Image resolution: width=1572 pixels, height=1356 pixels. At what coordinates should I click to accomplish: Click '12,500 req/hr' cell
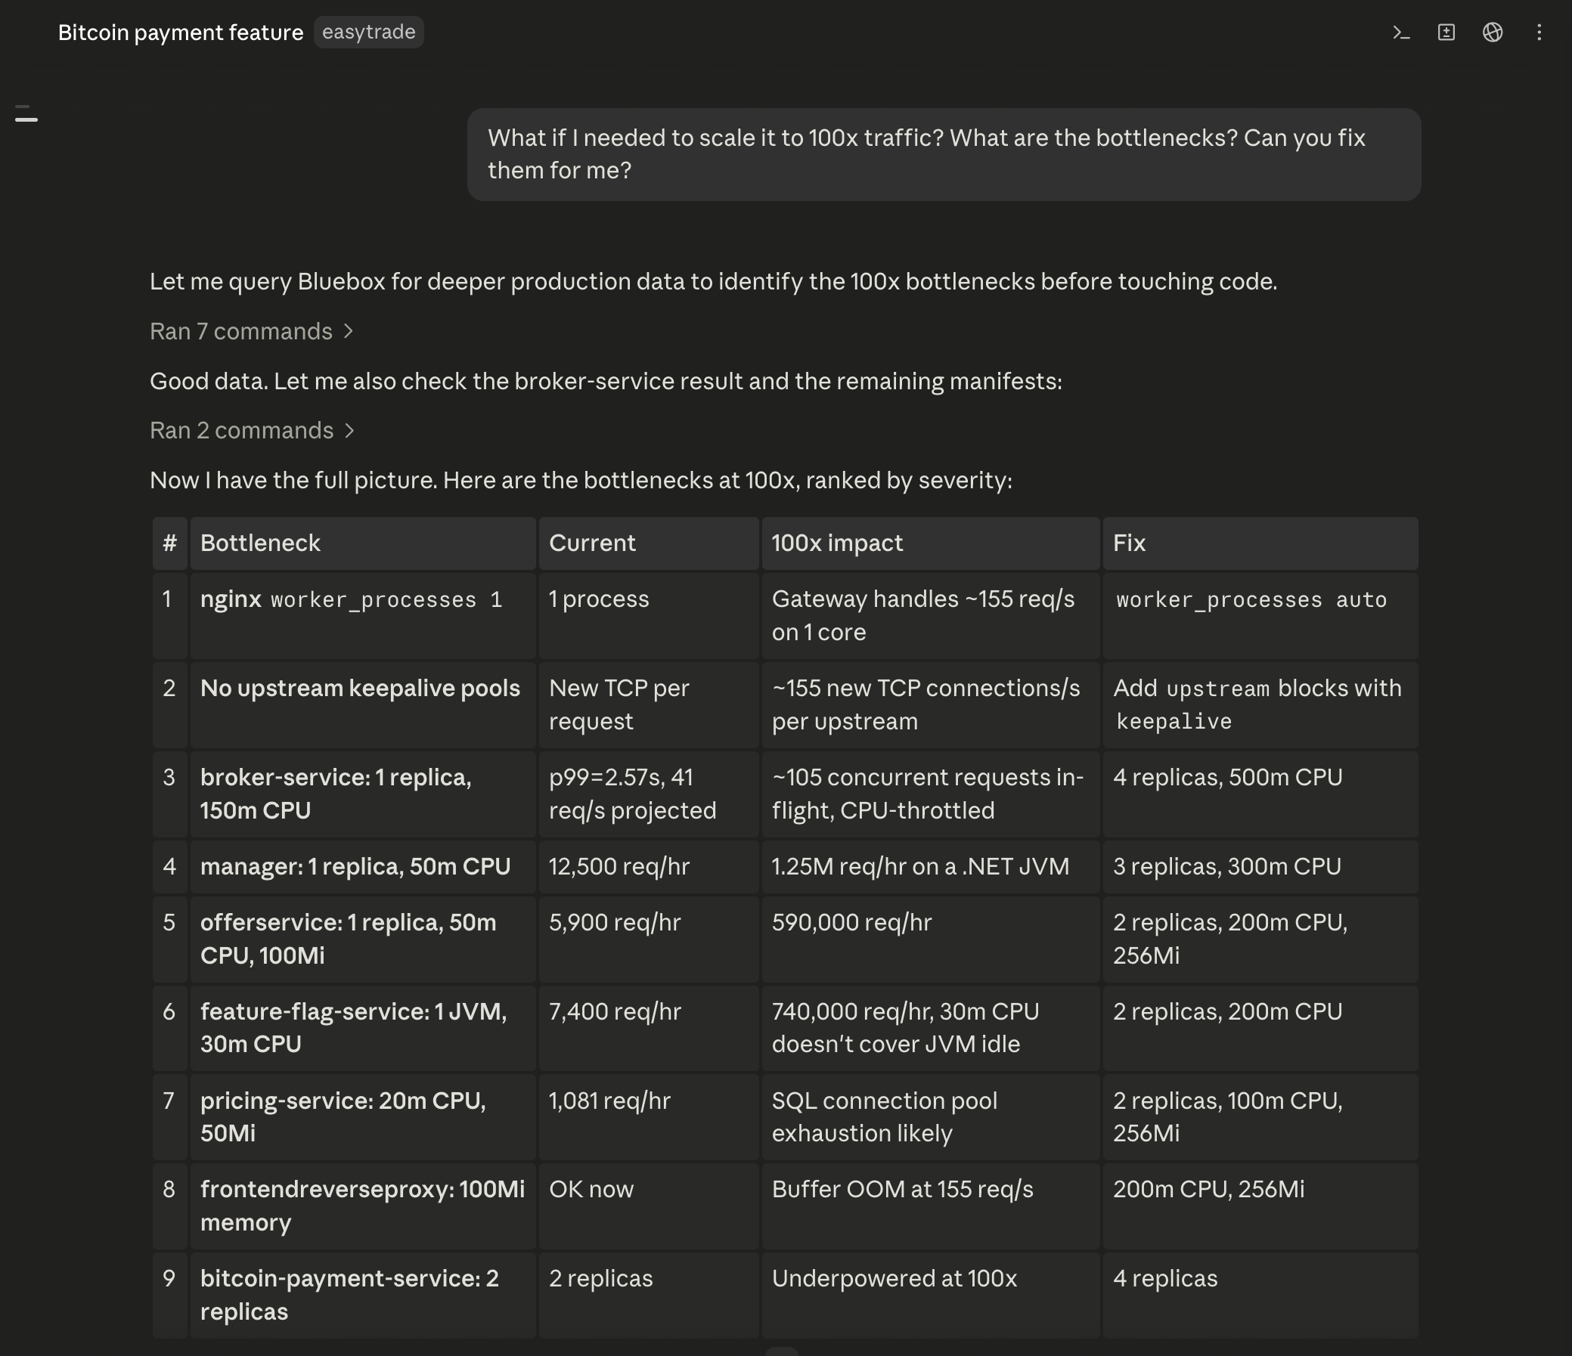(x=649, y=867)
